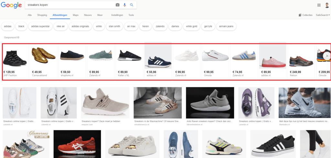Switch to the Nieuws tab

[x=88, y=15]
